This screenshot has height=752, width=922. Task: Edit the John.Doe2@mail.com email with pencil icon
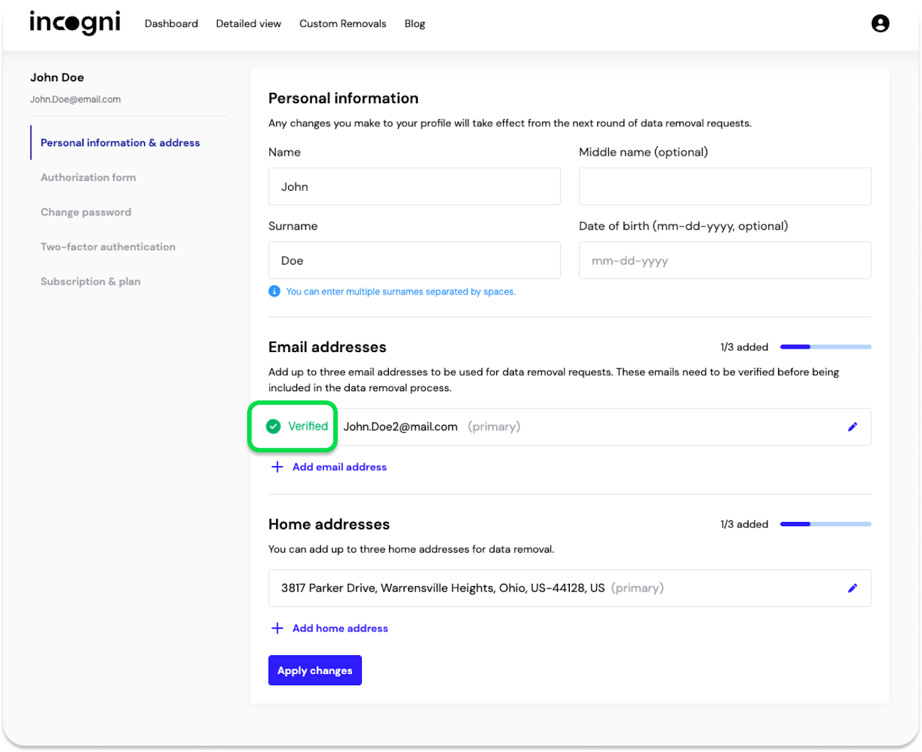coord(852,427)
